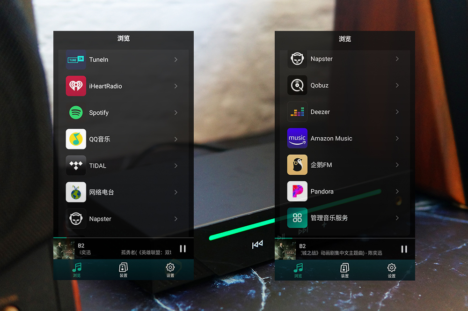Expand Amazon Music row chevron

(397, 138)
